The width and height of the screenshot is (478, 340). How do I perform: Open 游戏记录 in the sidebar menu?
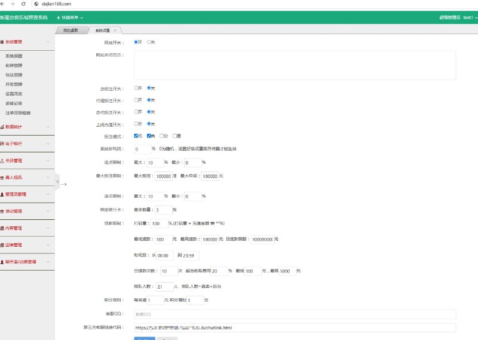(x=14, y=103)
